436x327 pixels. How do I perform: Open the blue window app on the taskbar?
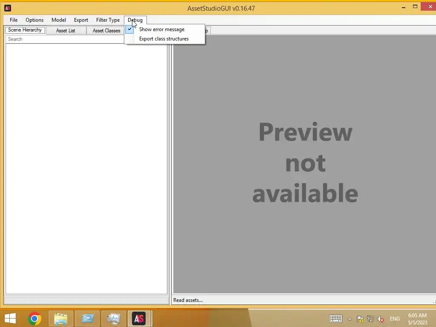[x=87, y=318]
